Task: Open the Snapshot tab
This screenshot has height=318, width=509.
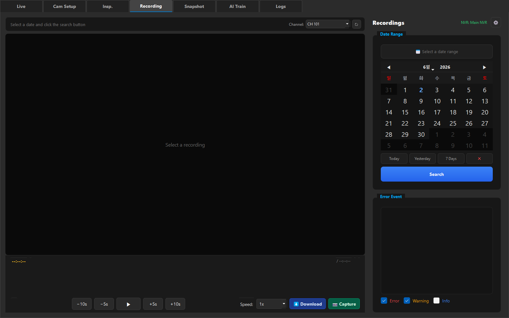Action: [194, 6]
